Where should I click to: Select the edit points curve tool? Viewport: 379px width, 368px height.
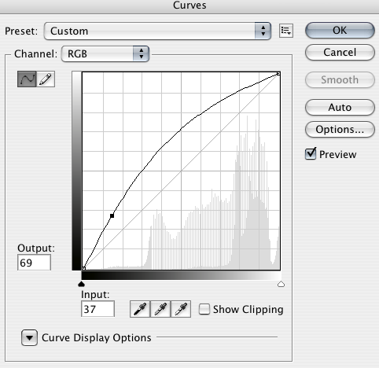[27, 79]
